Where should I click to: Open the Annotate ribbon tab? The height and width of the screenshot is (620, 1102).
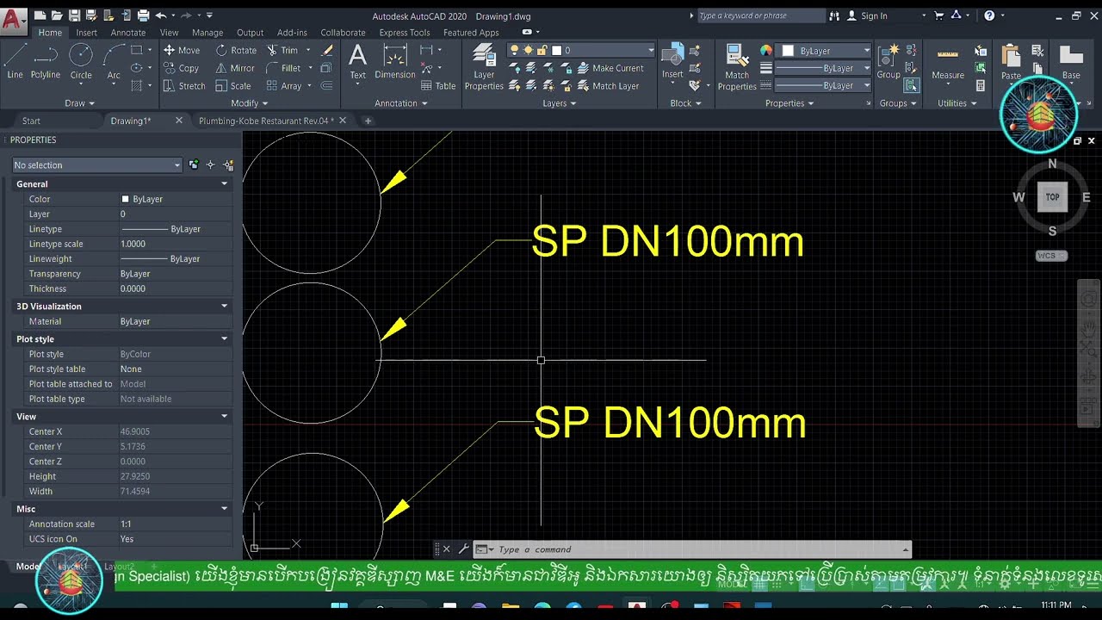pyautogui.click(x=128, y=33)
